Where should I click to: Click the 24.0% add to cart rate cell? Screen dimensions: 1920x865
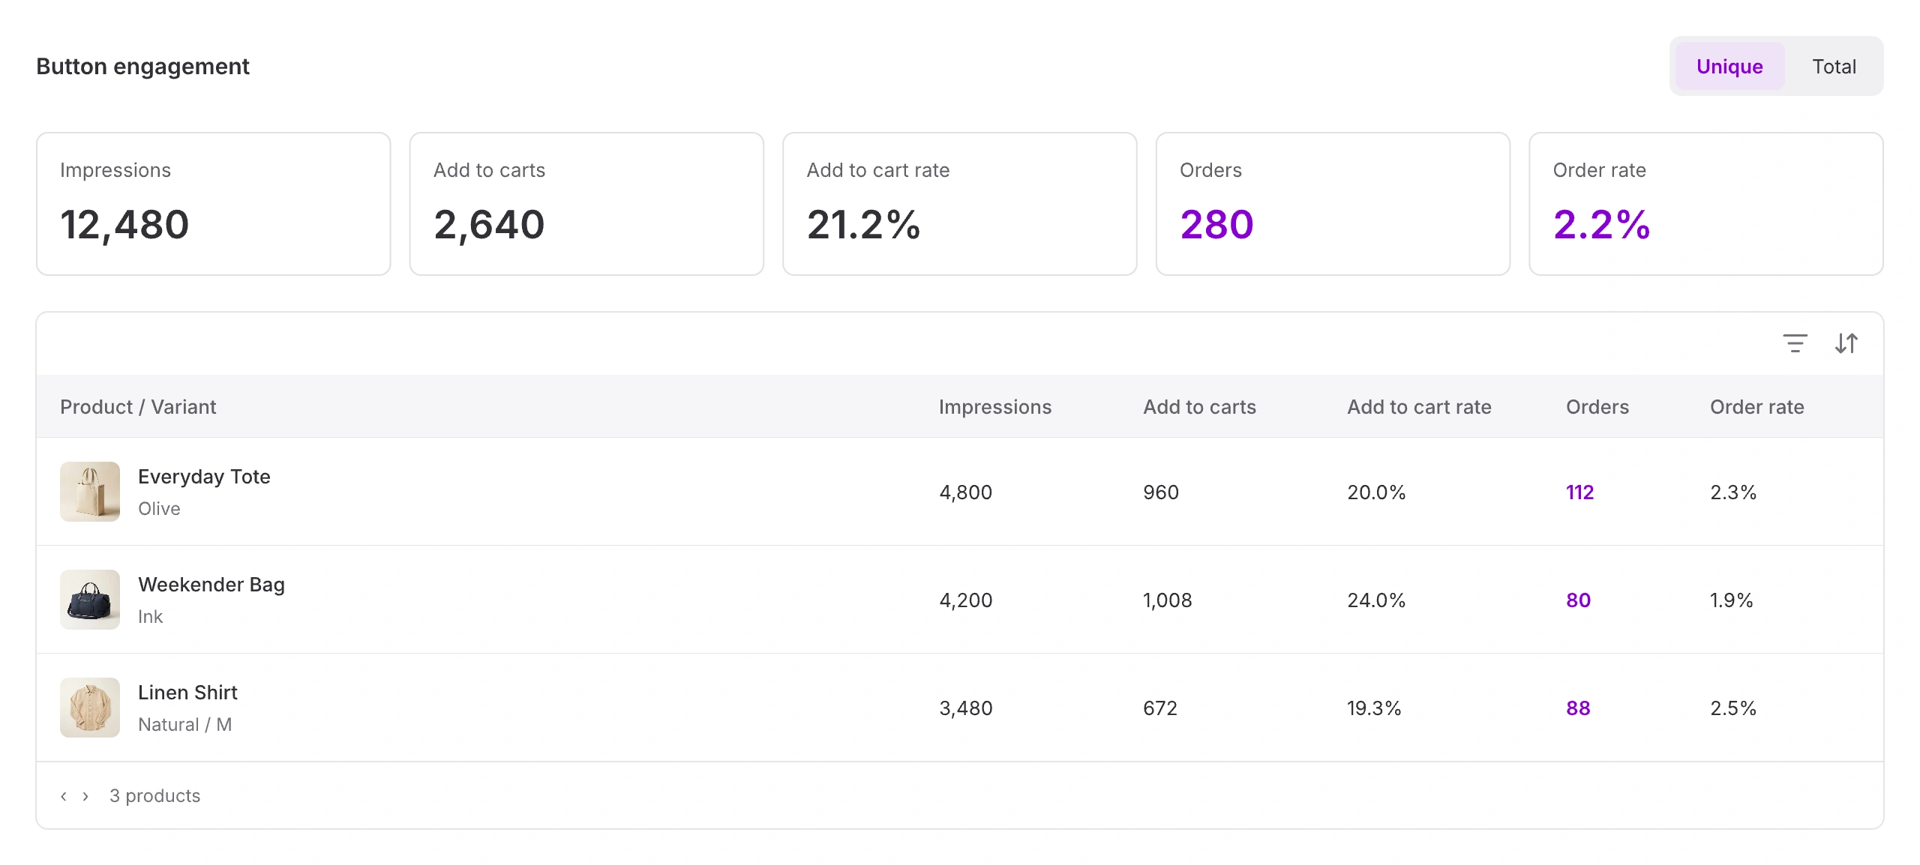click(1376, 600)
